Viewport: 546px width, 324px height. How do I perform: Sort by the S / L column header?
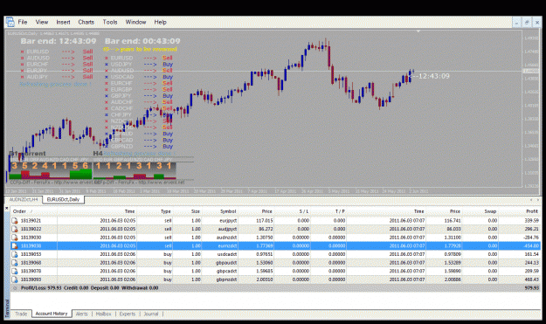pyautogui.click(x=304, y=211)
